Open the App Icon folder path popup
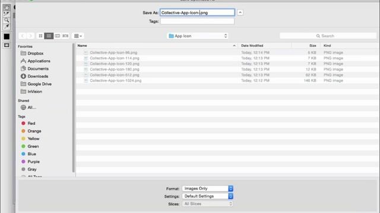Image resolution: width=380 pixels, height=213 pixels. [x=198, y=36]
